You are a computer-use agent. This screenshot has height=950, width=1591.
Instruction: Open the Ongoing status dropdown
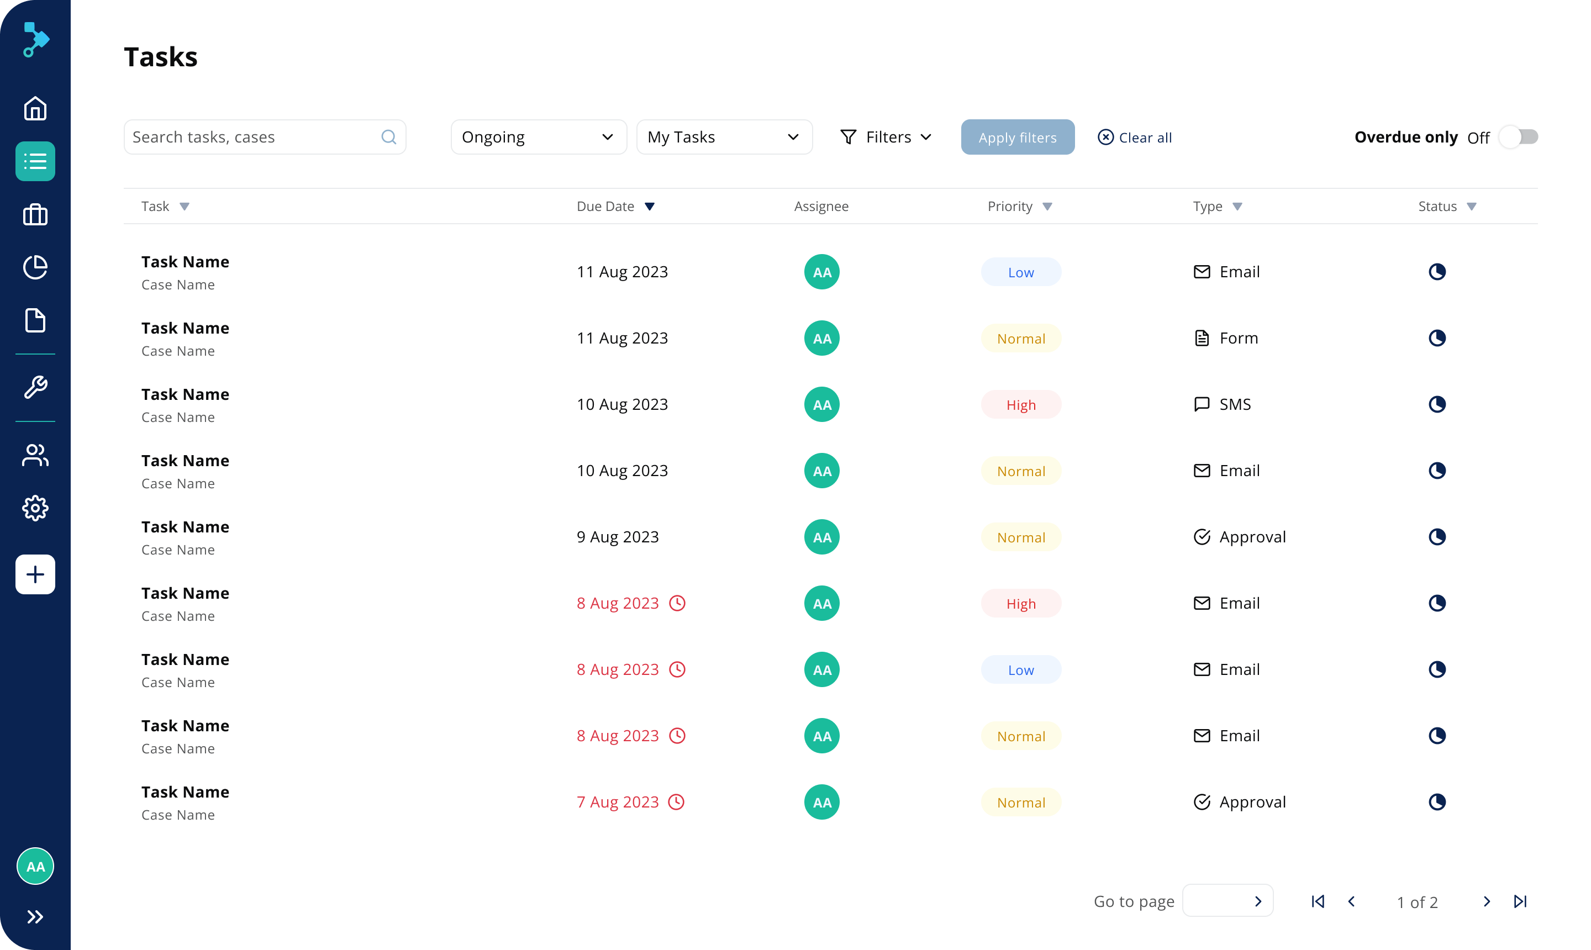pyautogui.click(x=538, y=137)
